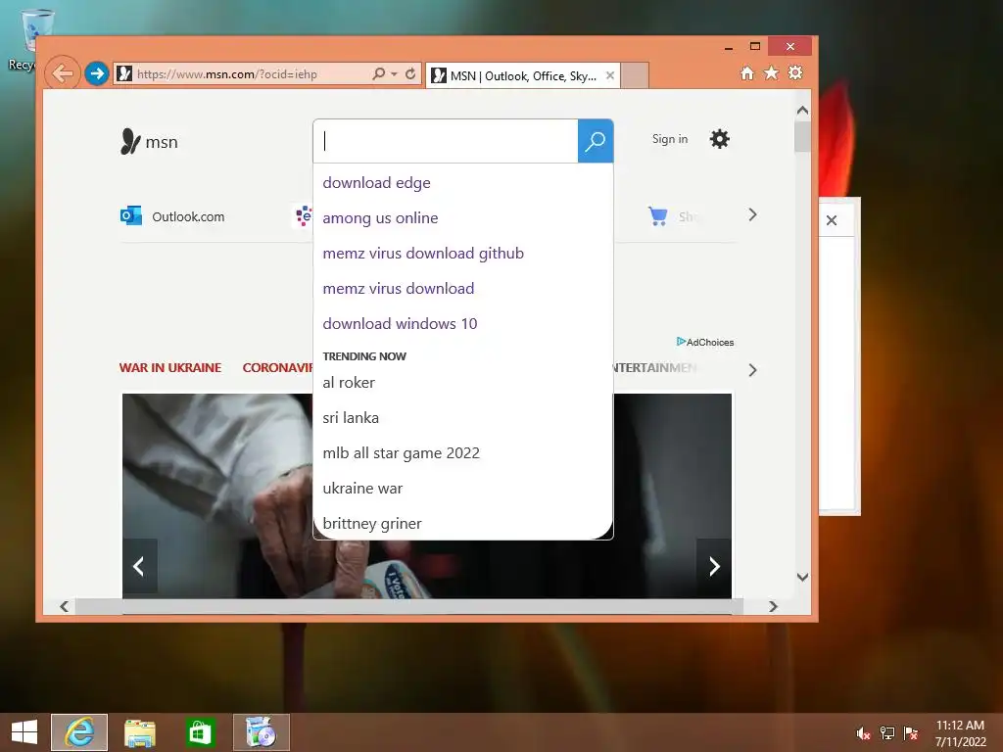This screenshot has height=752, width=1003.
Task: Click the Internet Explorer taskbar icon
Action: coord(79,732)
